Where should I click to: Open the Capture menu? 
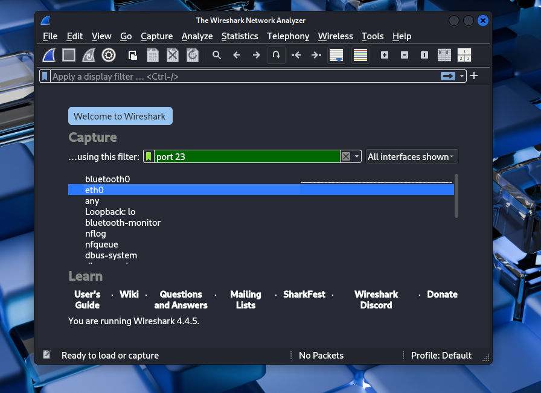(156, 36)
